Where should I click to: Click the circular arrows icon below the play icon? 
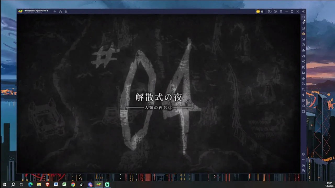[x=303, y=45]
